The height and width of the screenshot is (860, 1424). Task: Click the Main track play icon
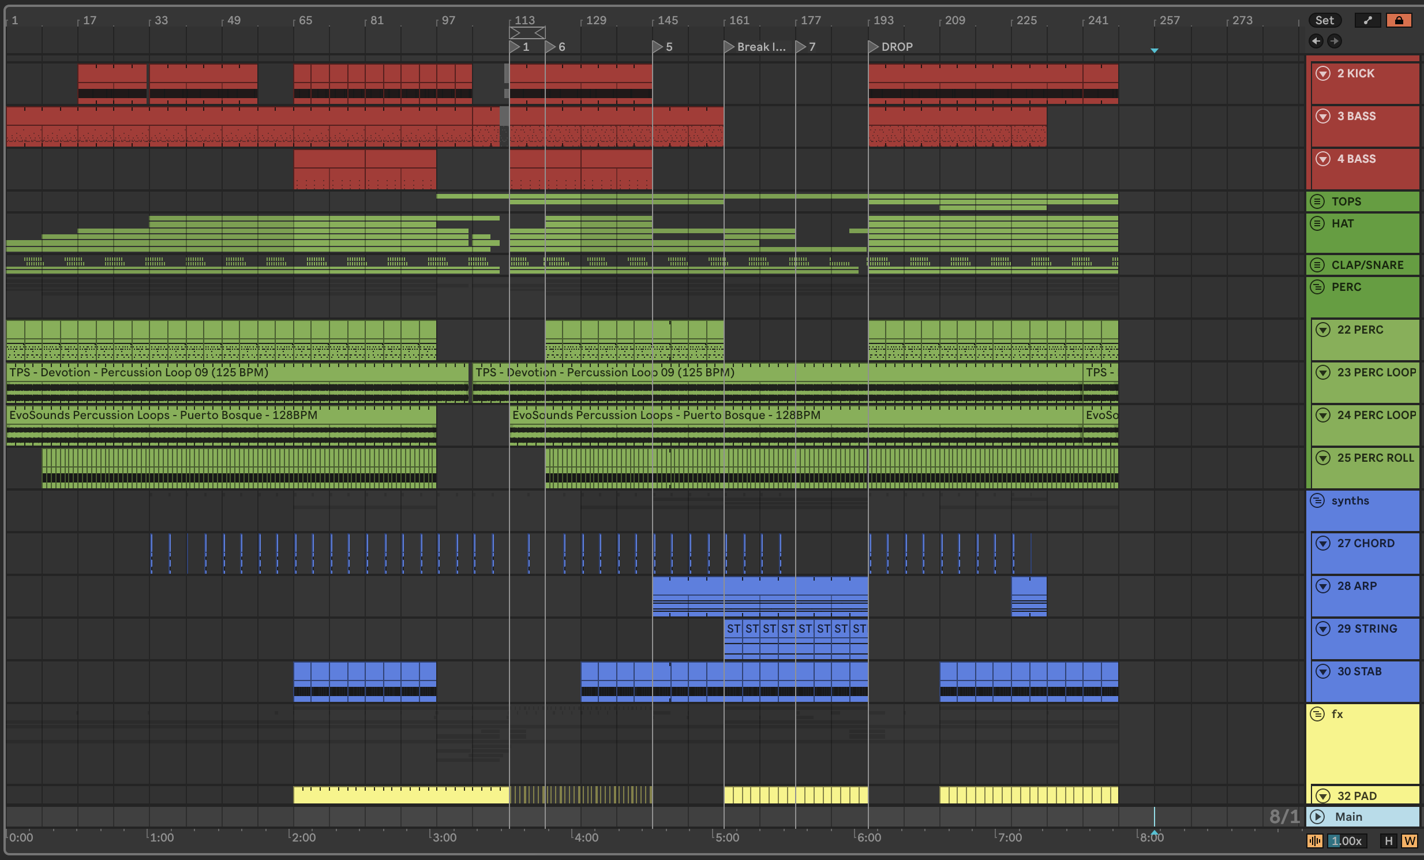1317,817
